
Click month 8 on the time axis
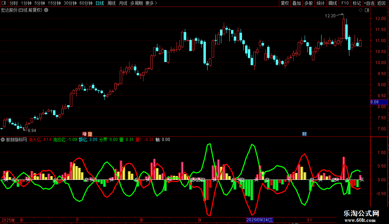point(141,220)
